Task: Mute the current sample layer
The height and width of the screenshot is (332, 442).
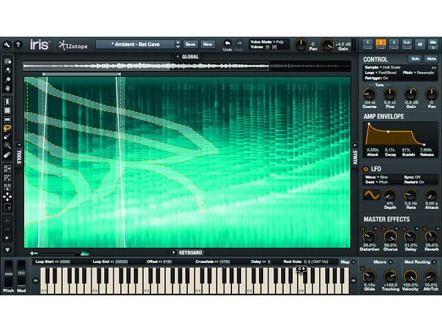Action: click(432, 59)
